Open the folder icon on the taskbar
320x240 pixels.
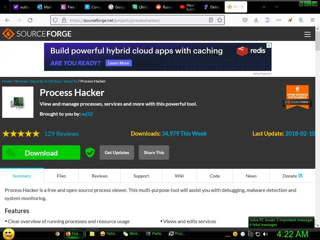tap(92, 234)
